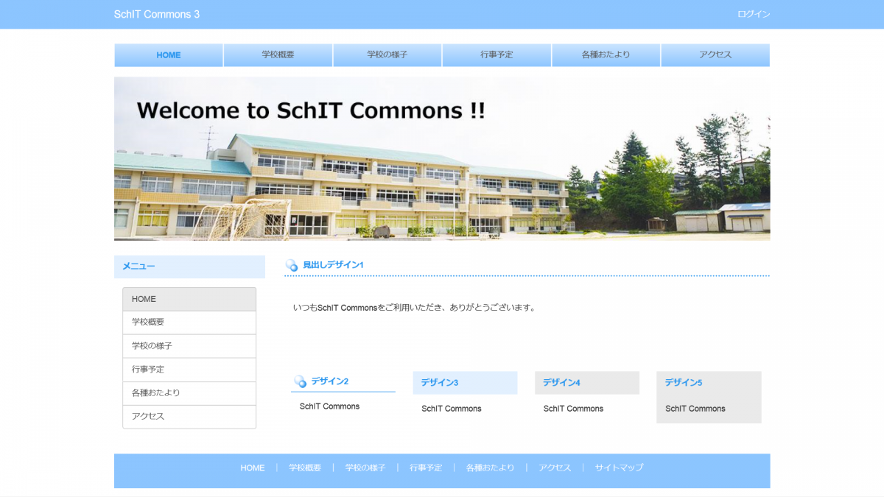The image size is (884, 497).
Task: Open the サイトマップ link in the footer
Action: (x=619, y=468)
